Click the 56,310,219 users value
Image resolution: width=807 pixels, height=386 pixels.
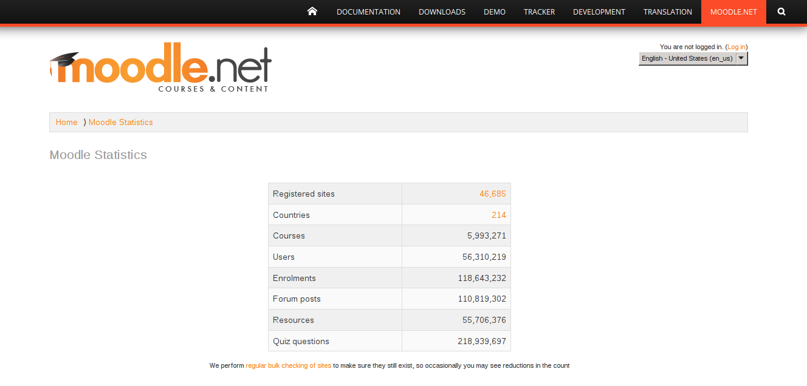point(484,257)
